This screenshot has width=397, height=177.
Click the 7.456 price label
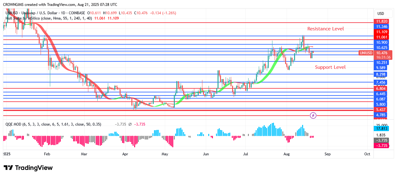pos(381,82)
